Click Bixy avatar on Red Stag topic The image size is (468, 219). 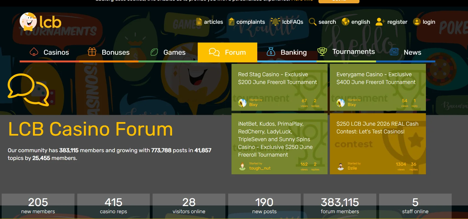[x=242, y=103]
